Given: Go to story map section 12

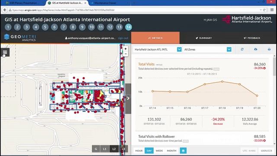Looking at the screenshot, I should (x=110, y=27).
